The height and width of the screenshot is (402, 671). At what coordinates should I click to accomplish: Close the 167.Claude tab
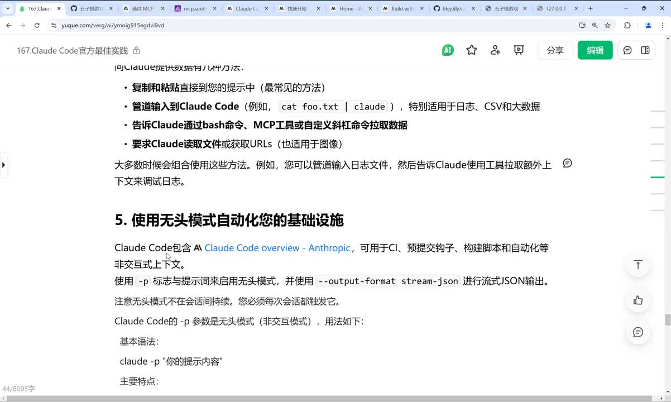tap(58, 8)
